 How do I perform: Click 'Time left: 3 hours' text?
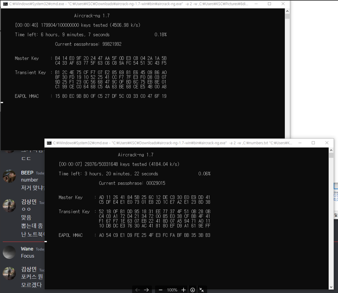coord(109,174)
